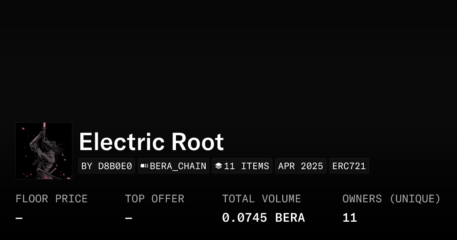
Task: Click the 11 ITEMS supply badge
Action: pos(242,166)
